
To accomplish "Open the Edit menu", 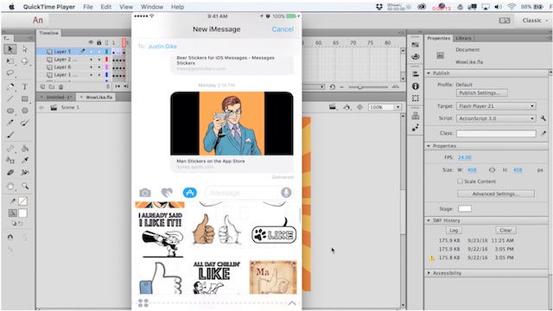I will 105,7.
